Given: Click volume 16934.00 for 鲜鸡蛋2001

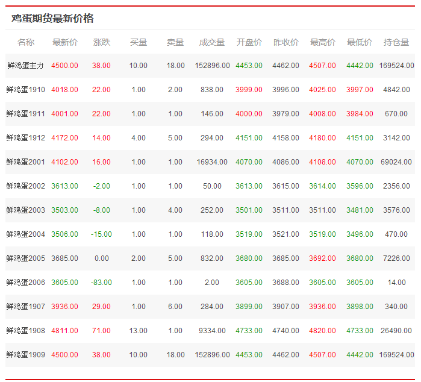Looking at the screenshot, I should 212,162.
